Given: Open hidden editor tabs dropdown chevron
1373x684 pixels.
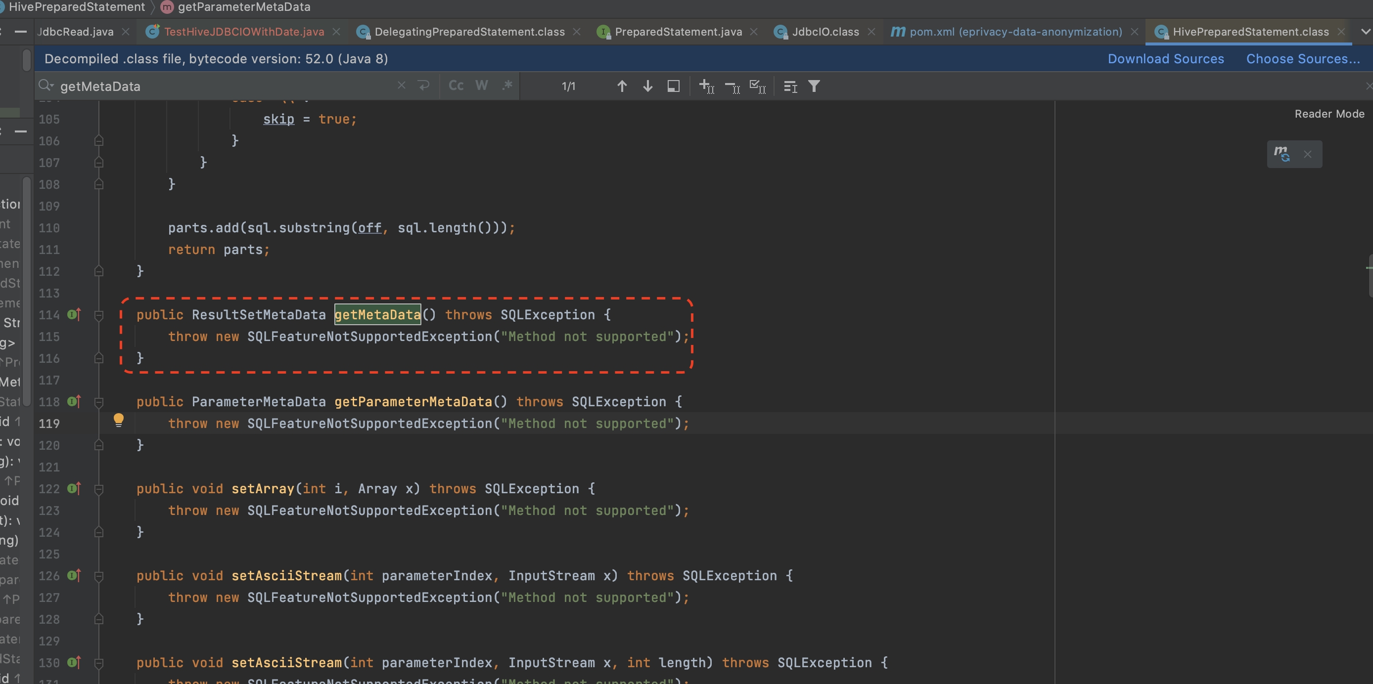Looking at the screenshot, I should pos(1365,32).
